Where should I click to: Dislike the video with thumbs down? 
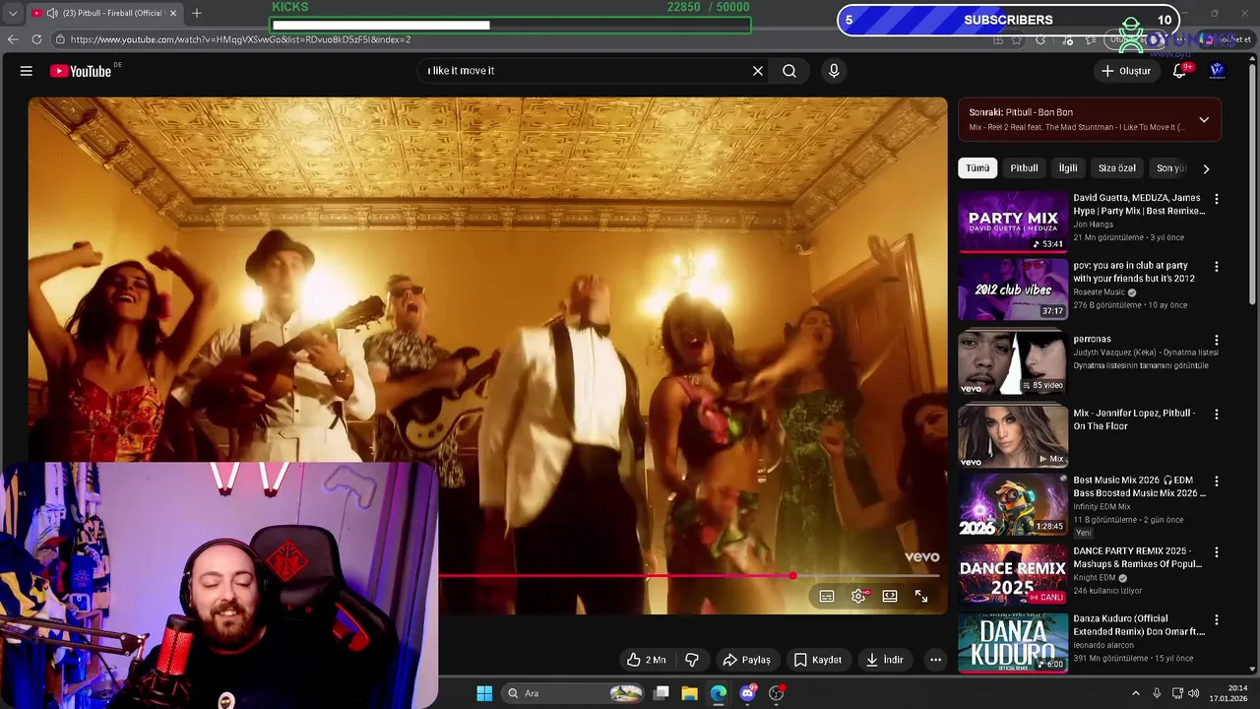pos(692,660)
